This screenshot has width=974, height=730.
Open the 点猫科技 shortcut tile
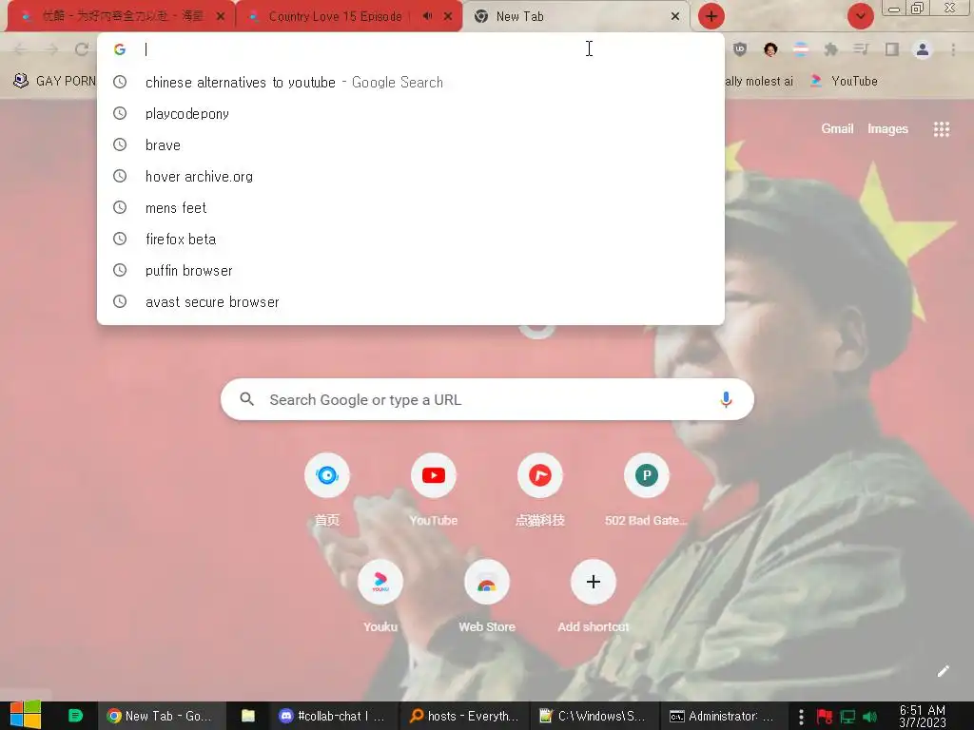[x=540, y=491]
